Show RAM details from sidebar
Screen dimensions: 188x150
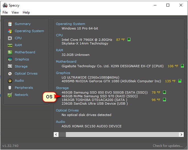18,45
